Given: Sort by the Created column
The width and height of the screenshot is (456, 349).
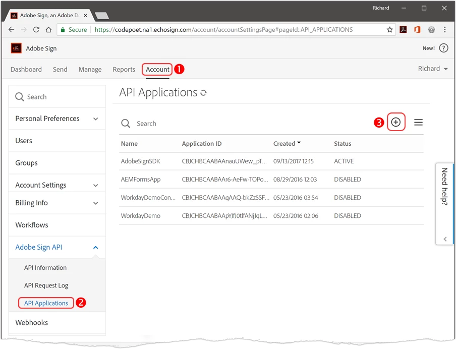Looking at the screenshot, I should (287, 144).
